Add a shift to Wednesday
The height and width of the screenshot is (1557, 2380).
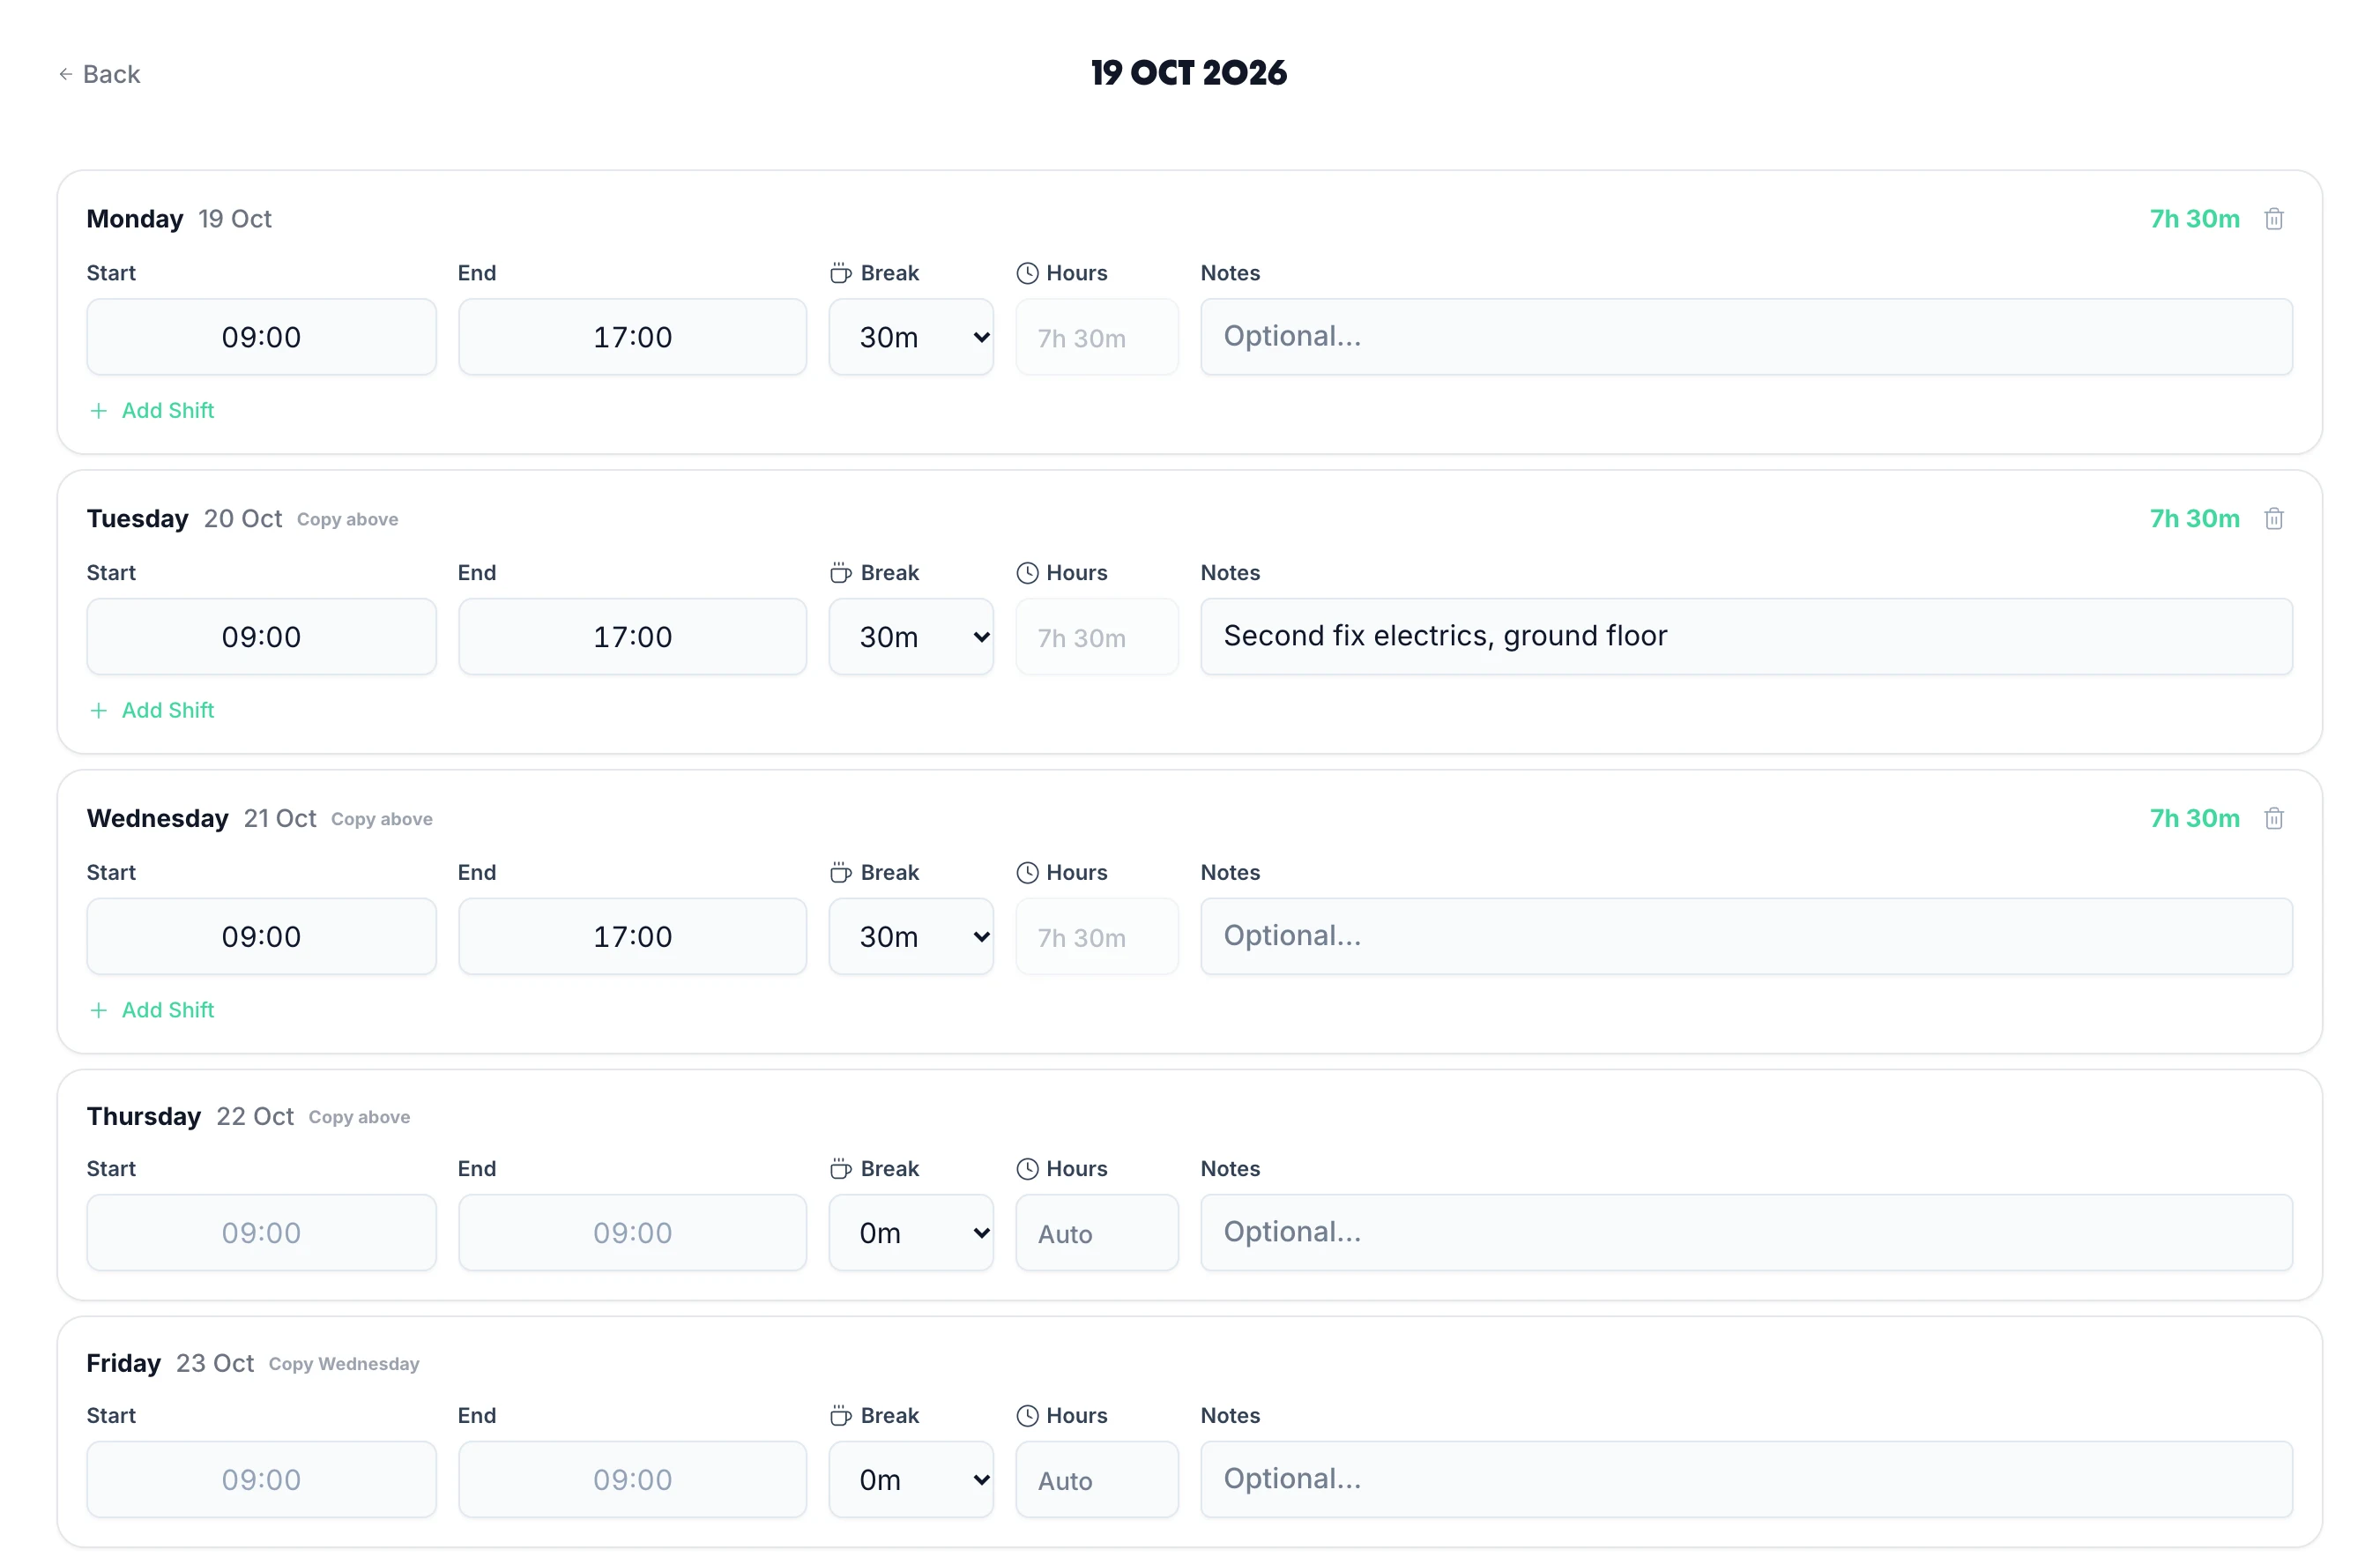pos(152,1011)
